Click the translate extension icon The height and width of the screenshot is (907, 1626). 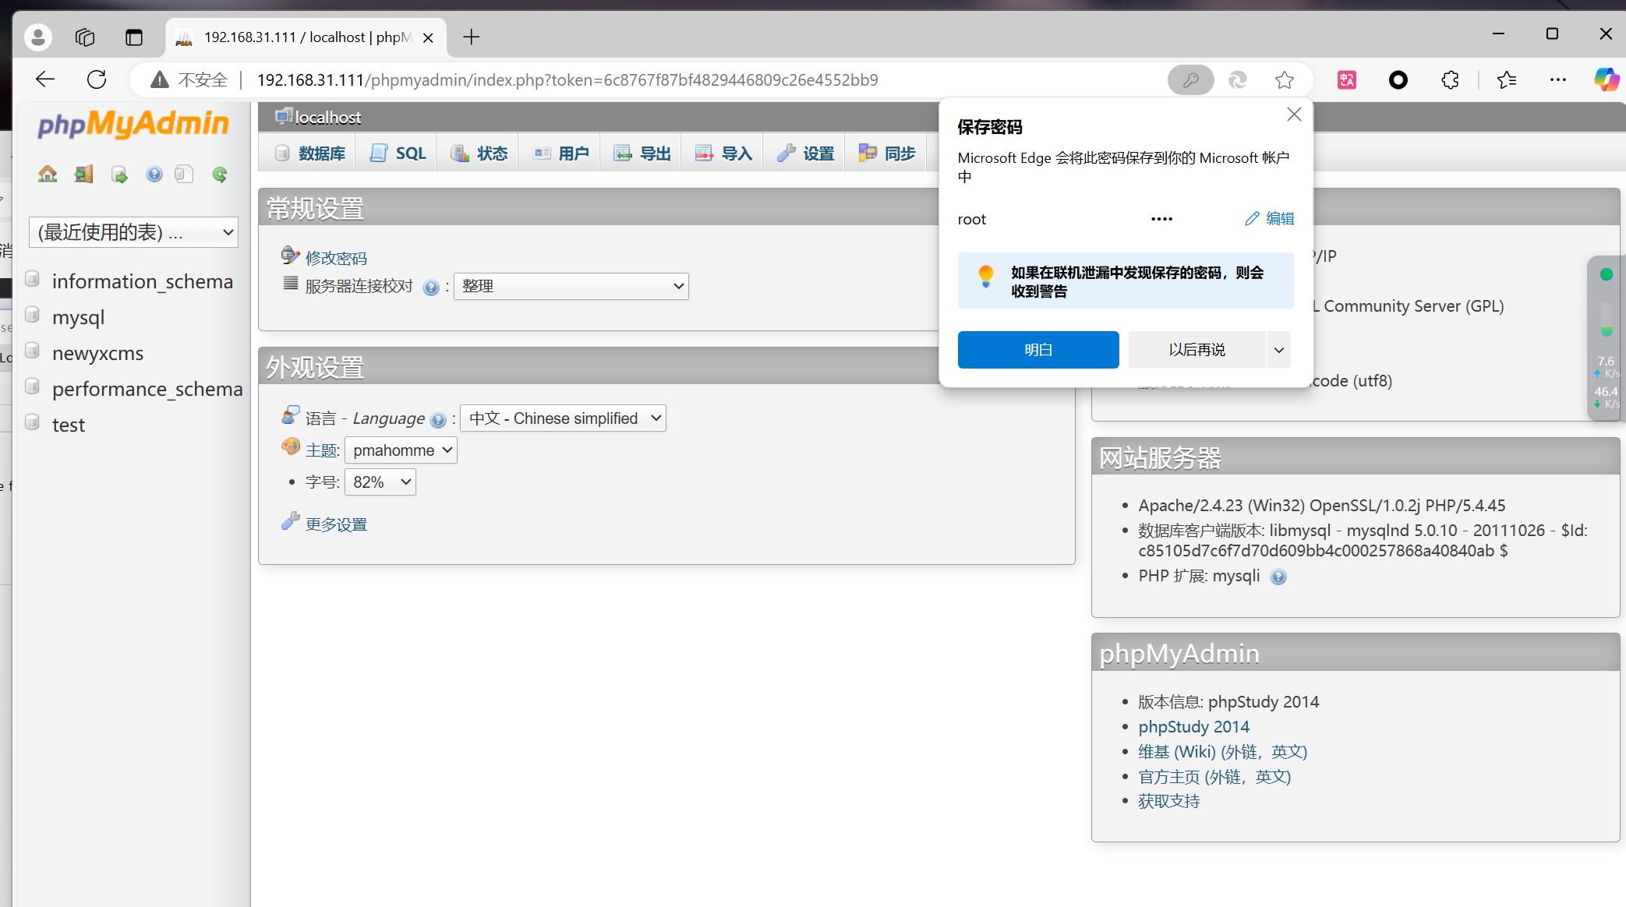click(x=1347, y=79)
